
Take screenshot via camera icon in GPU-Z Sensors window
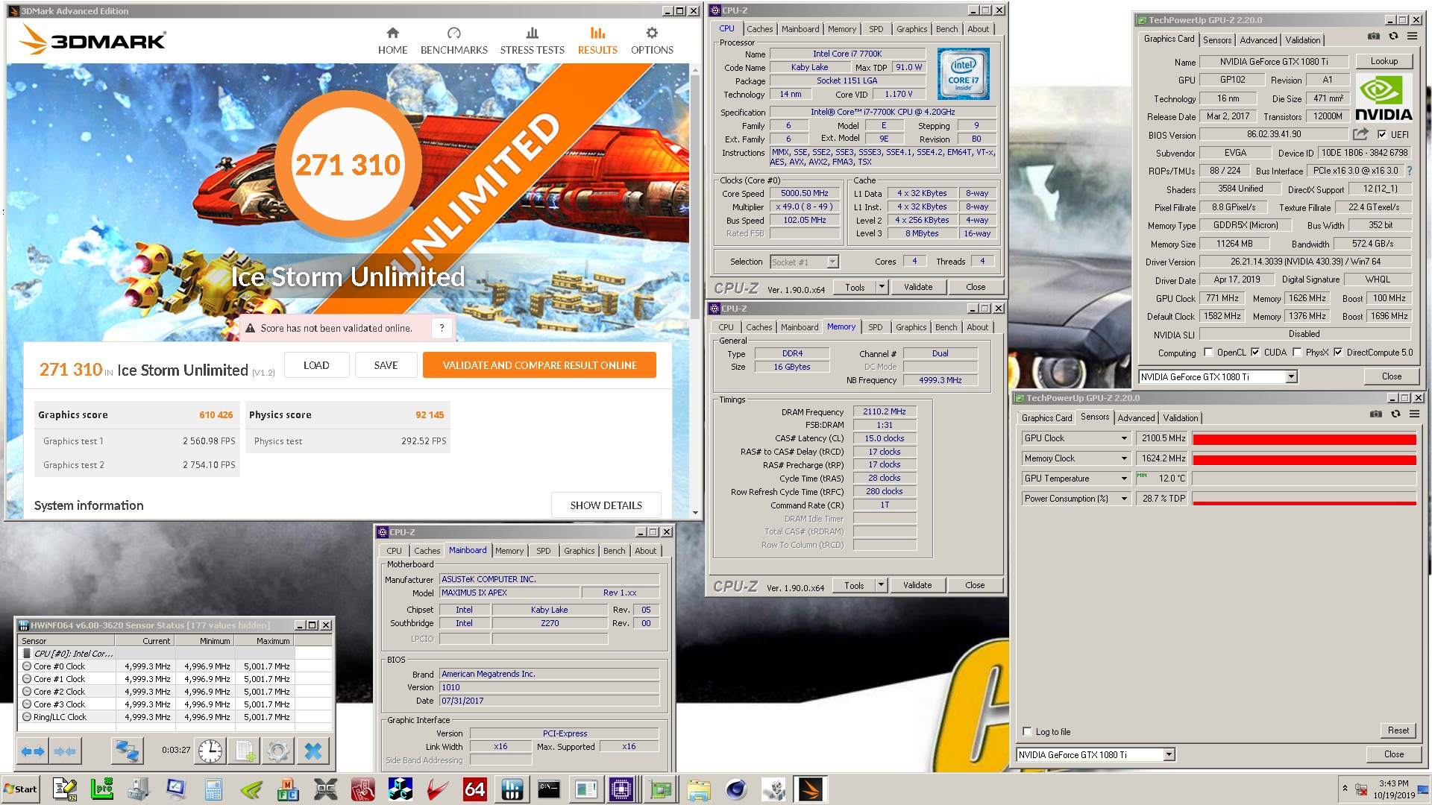tap(1376, 414)
